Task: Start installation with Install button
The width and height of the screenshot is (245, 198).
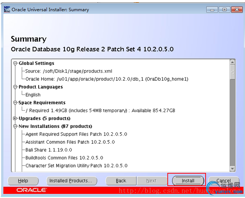Action: click(x=188, y=181)
